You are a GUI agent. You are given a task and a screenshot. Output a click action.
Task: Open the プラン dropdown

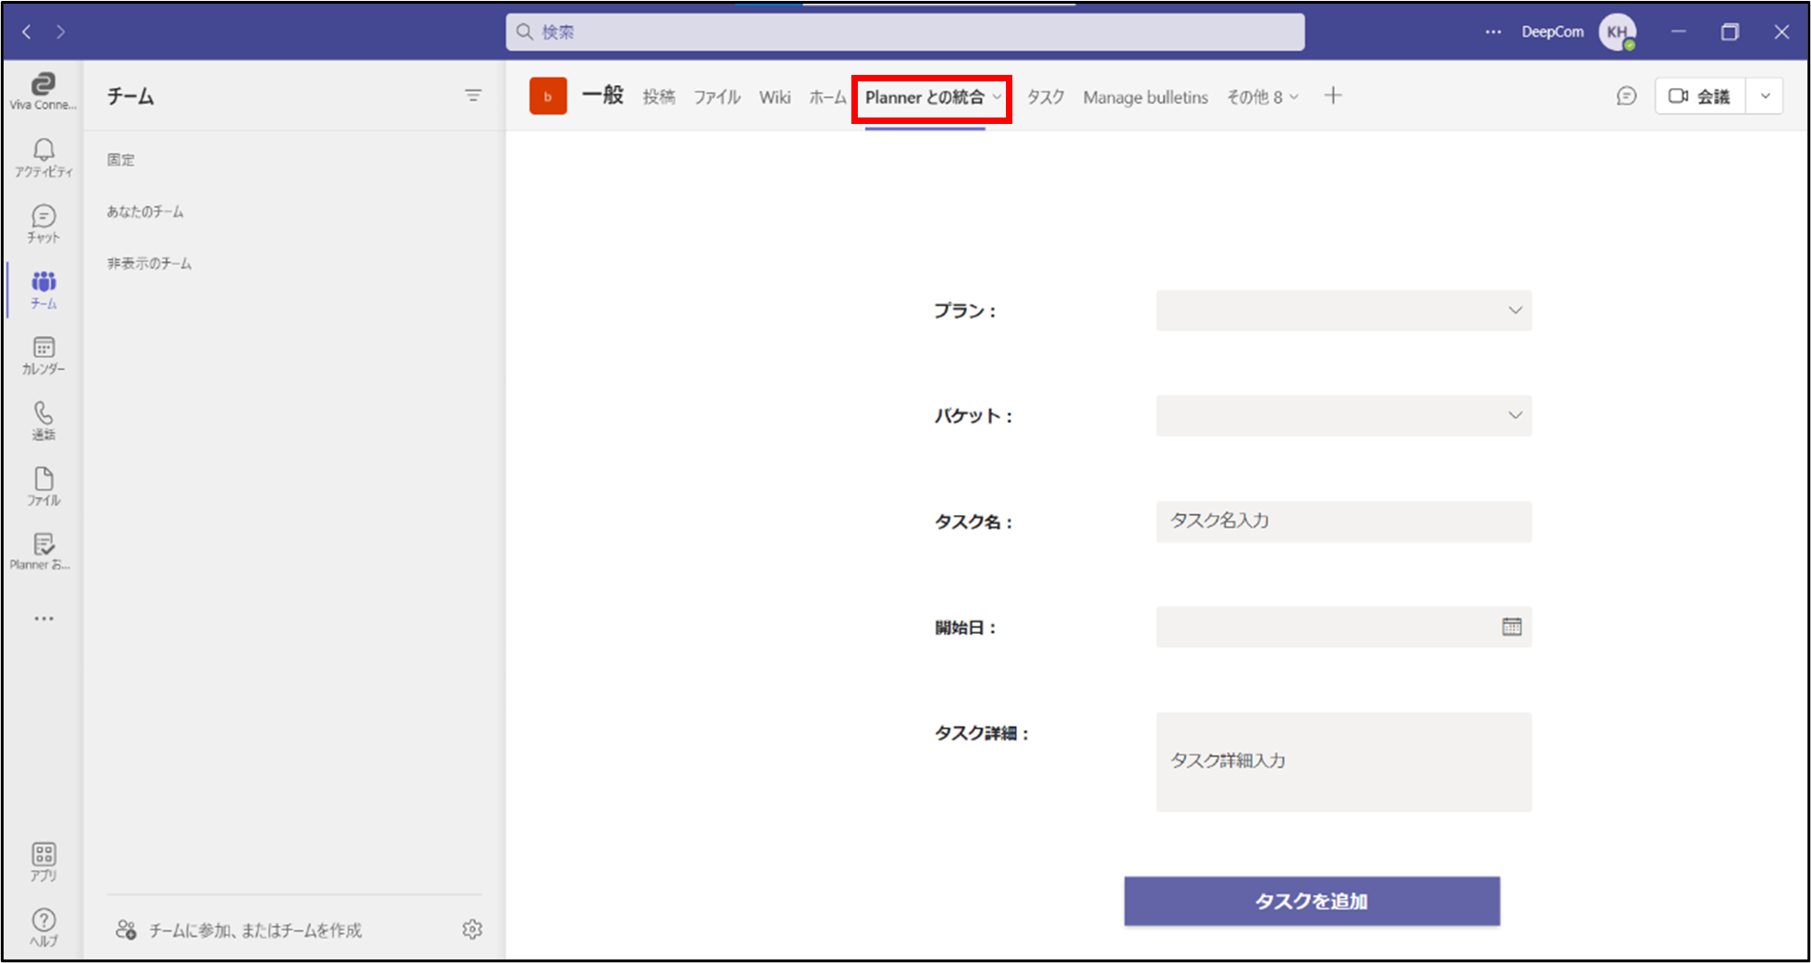tap(1344, 311)
